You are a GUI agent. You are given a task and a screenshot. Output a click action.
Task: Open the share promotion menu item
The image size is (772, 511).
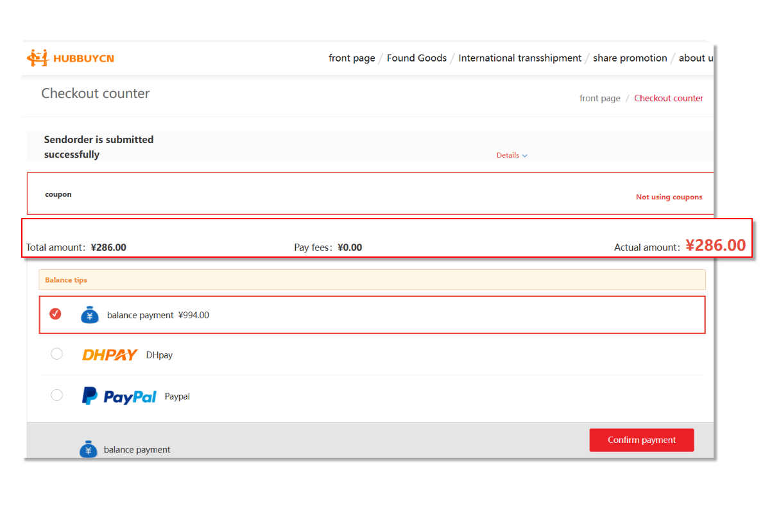(x=630, y=58)
